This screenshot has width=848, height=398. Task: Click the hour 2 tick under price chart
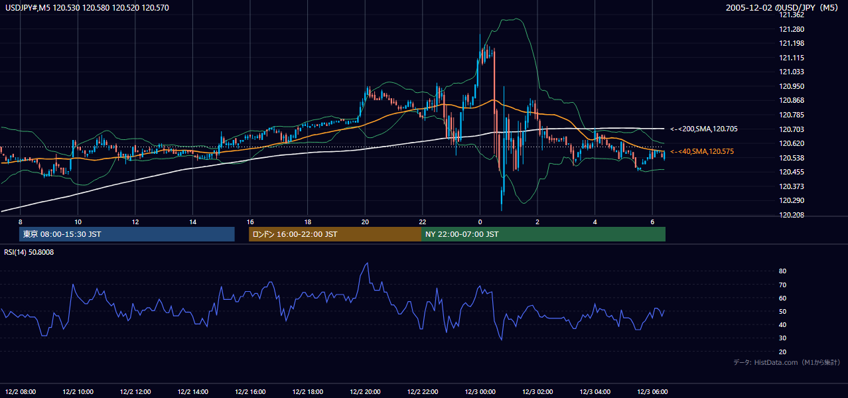[x=537, y=222]
